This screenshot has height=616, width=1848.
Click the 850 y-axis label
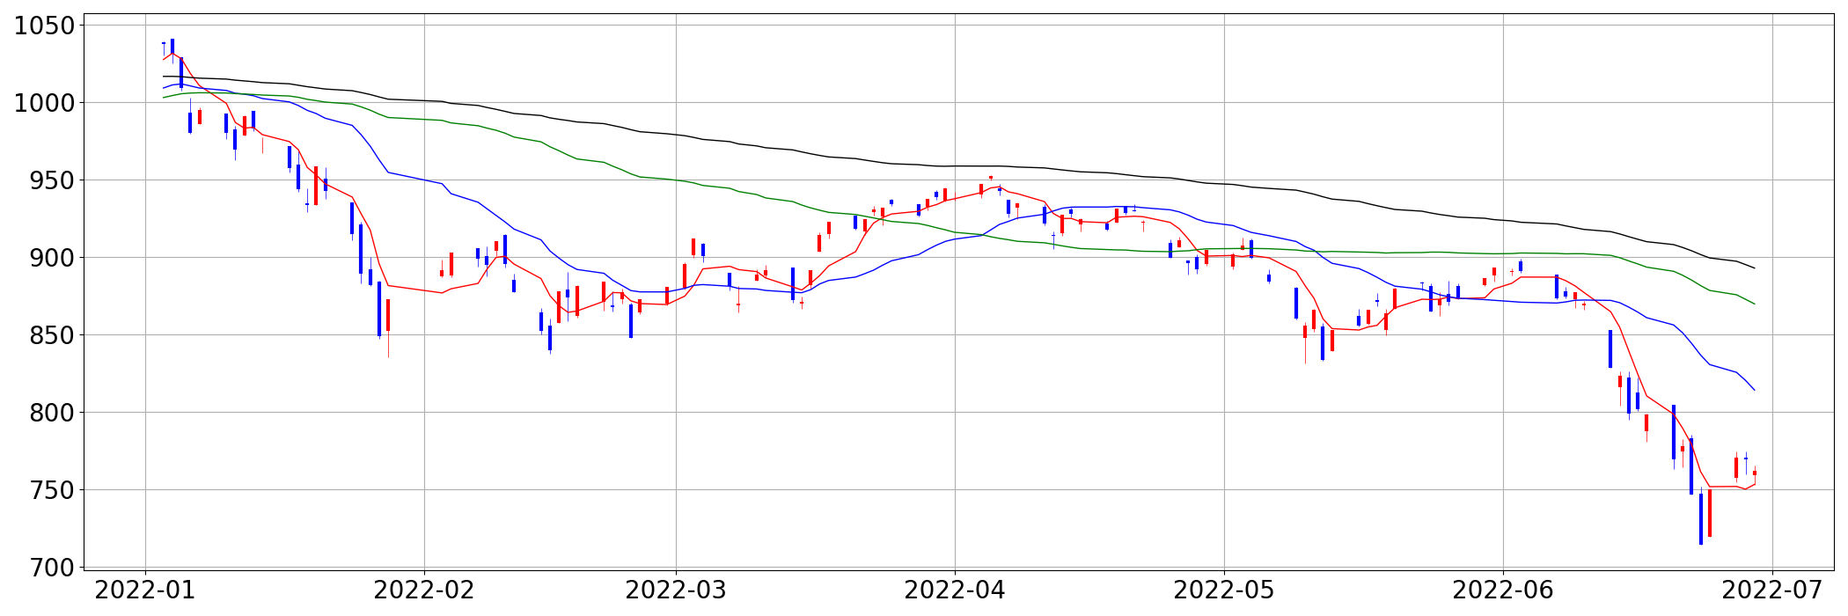(50, 335)
